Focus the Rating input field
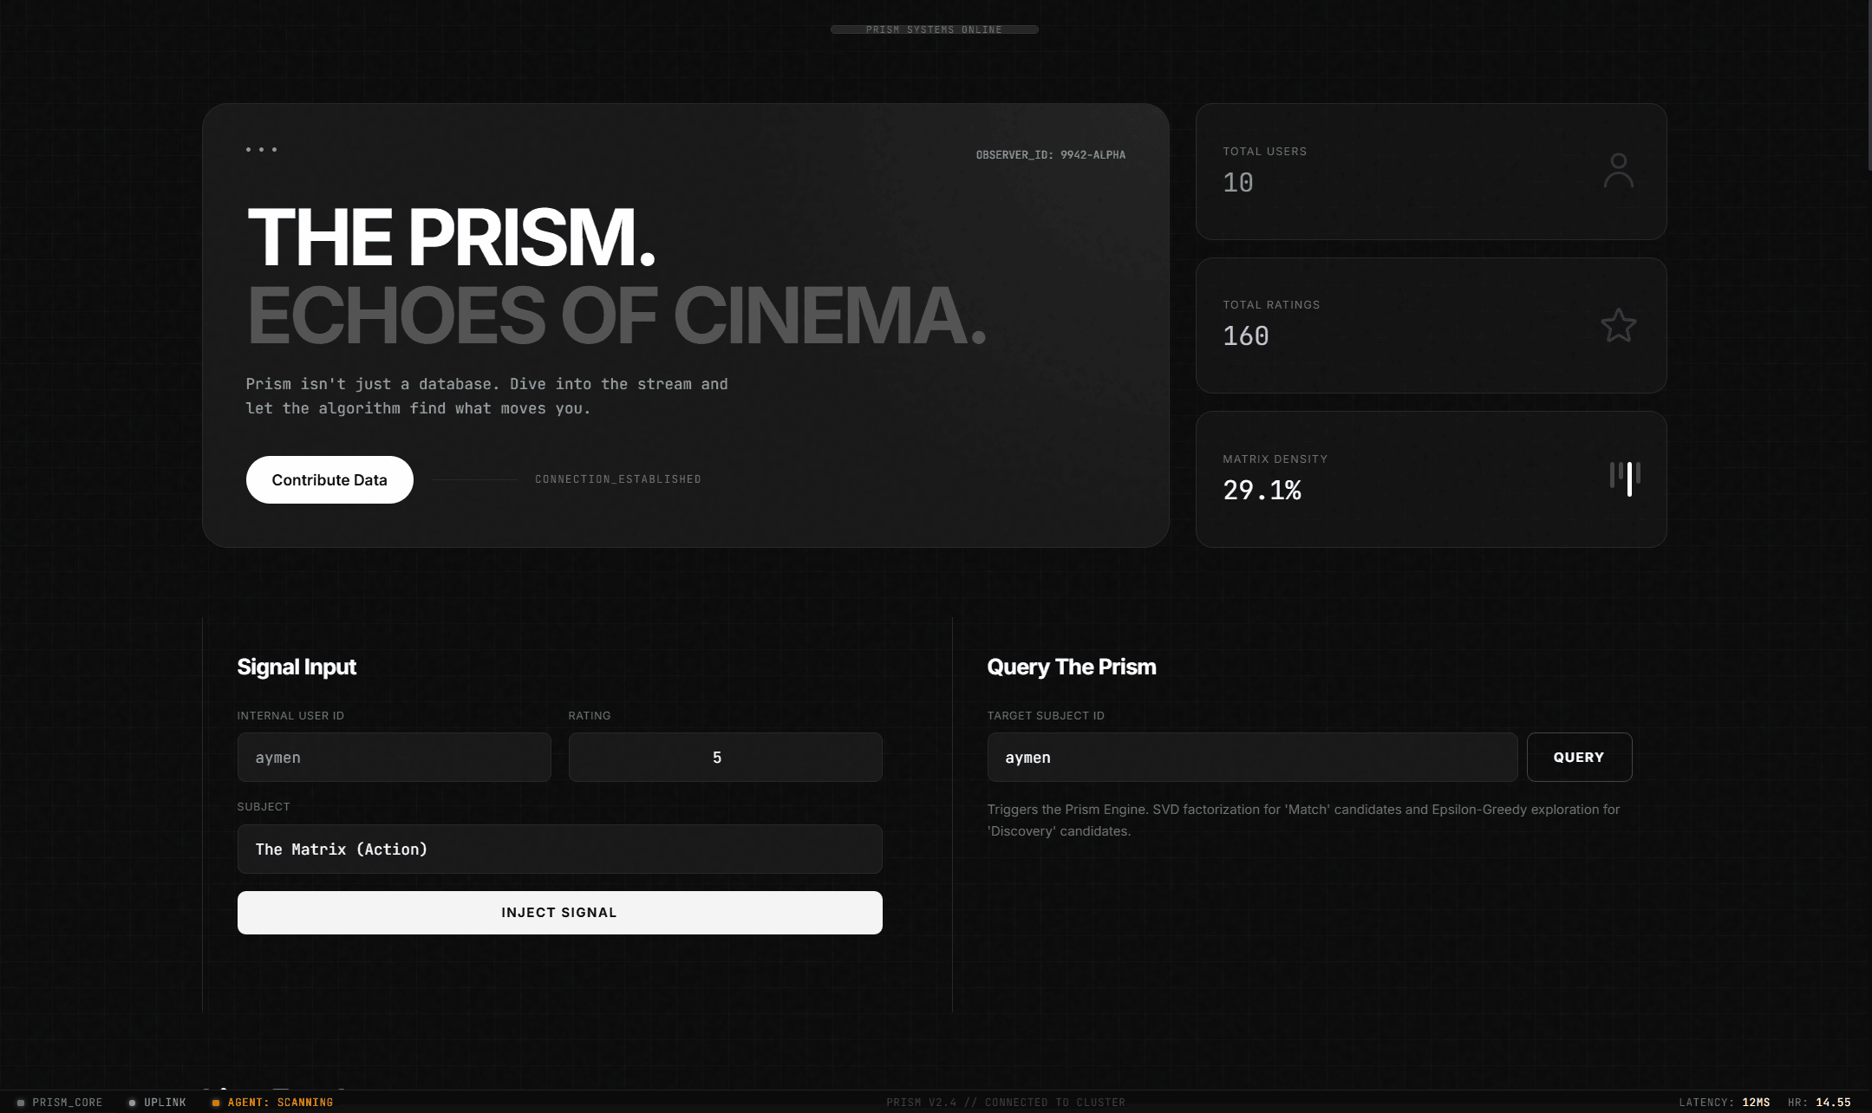 (725, 757)
